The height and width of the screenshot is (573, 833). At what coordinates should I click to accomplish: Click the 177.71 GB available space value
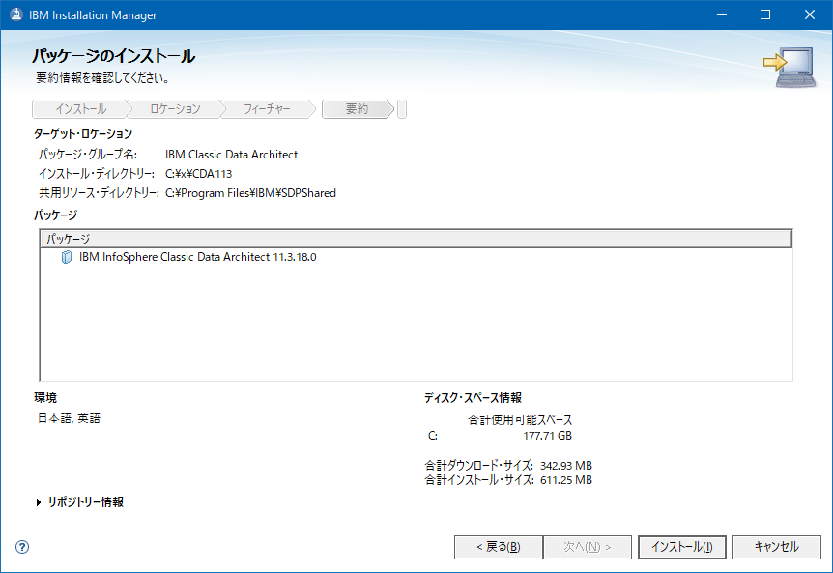click(x=547, y=436)
